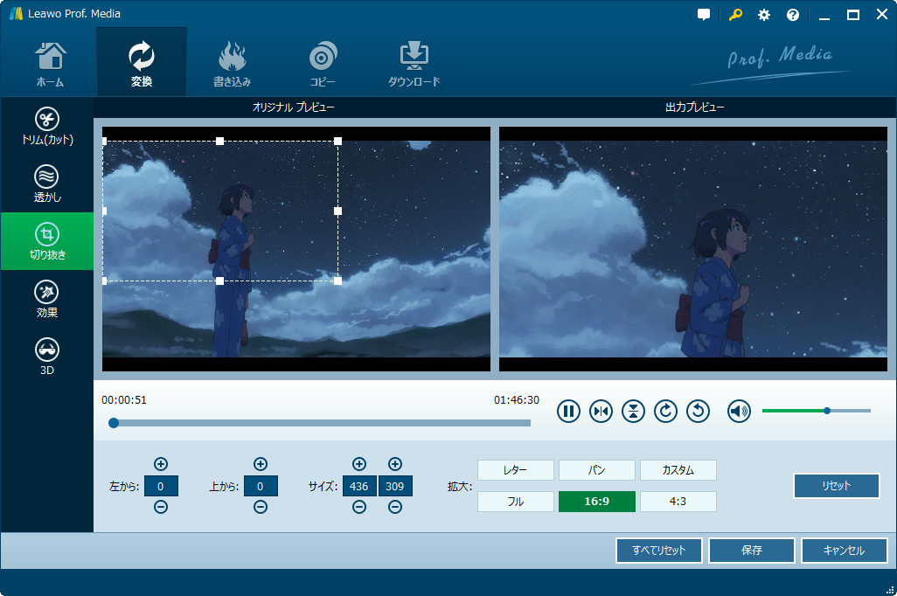Open the トリム(カット) trim tool
Viewport: 897px width, 596px height.
(47, 126)
